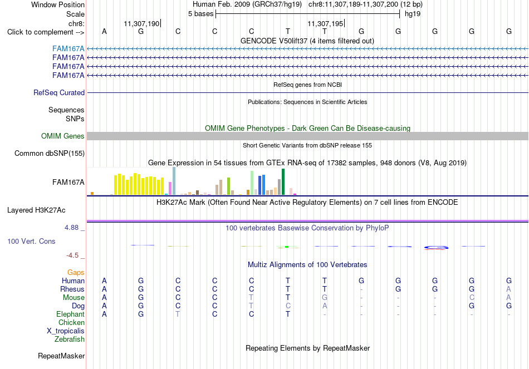This screenshot has width=529, height=369.
Task: Click the tall gray-blue GTEx bar
Action: pyautogui.click(x=174, y=181)
